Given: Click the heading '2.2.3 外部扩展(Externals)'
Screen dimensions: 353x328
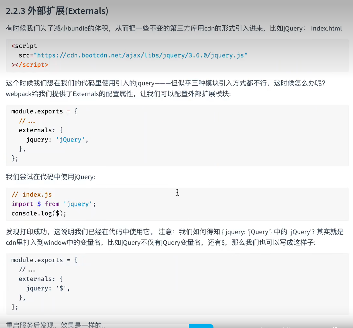Looking at the screenshot, I should pyautogui.click(x=57, y=11).
